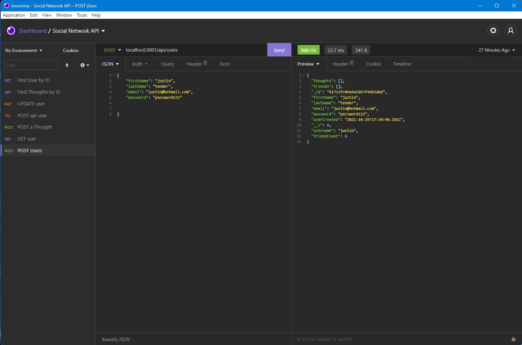The width and height of the screenshot is (522, 345).
Task: Click the Insomnia logo next to Dashboard
Action: tap(11, 31)
